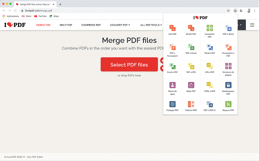Expand the CONVERT PDF dropdown

120,25
